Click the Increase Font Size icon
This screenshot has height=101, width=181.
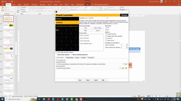(46, 8)
